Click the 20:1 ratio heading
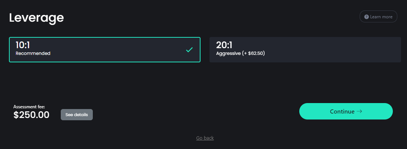Viewport: 407px width, 149px height. pos(224,45)
